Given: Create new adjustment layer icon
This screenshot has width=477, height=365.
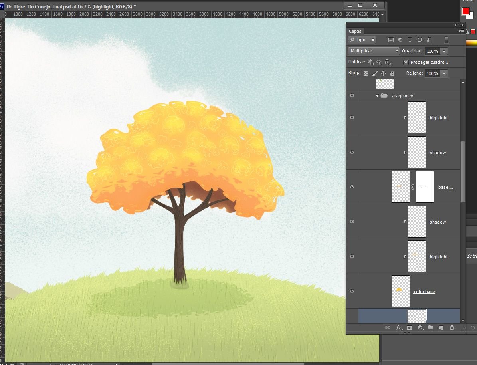Looking at the screenshot, I should tap(420, 328).
